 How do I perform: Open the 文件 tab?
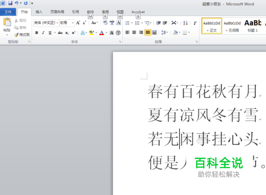coord(8,12)
